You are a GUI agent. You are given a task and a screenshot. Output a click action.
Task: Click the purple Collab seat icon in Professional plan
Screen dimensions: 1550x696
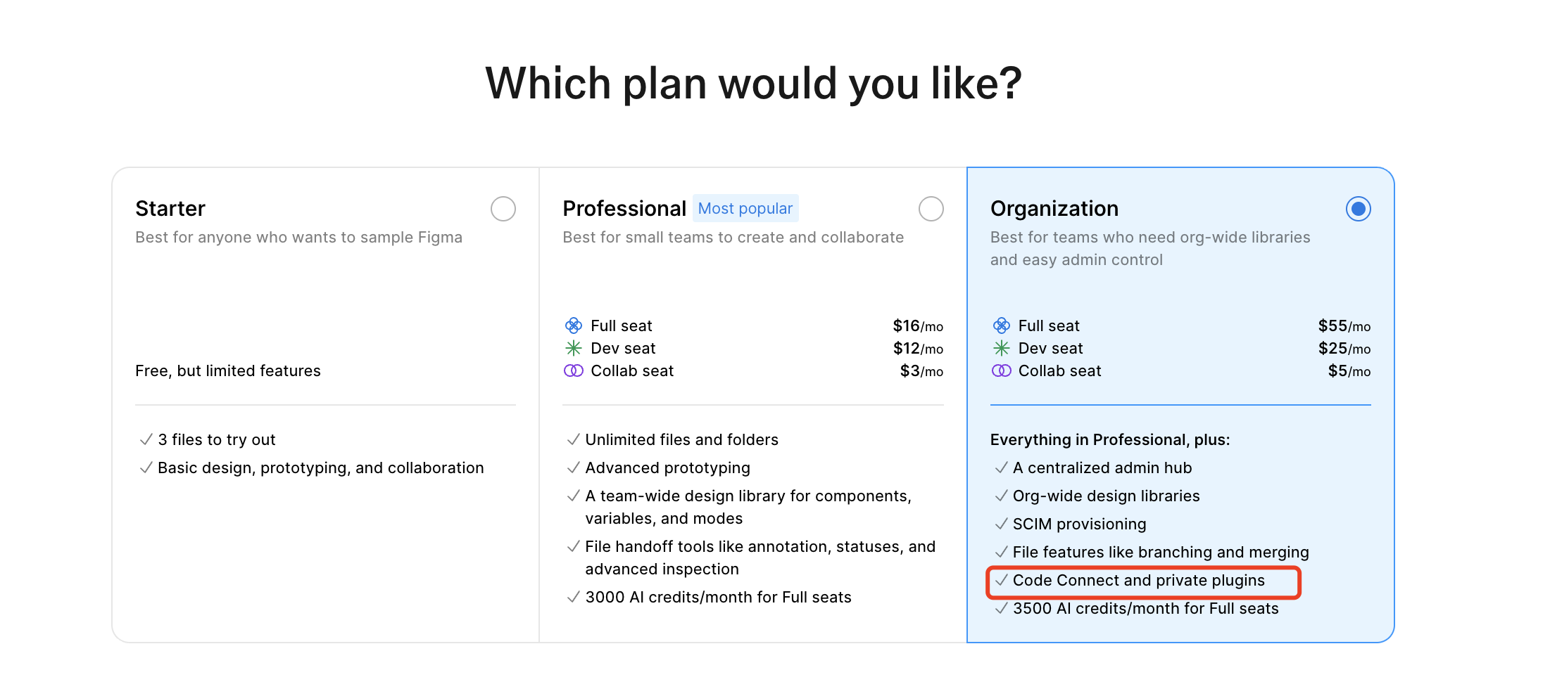(573, 370)
